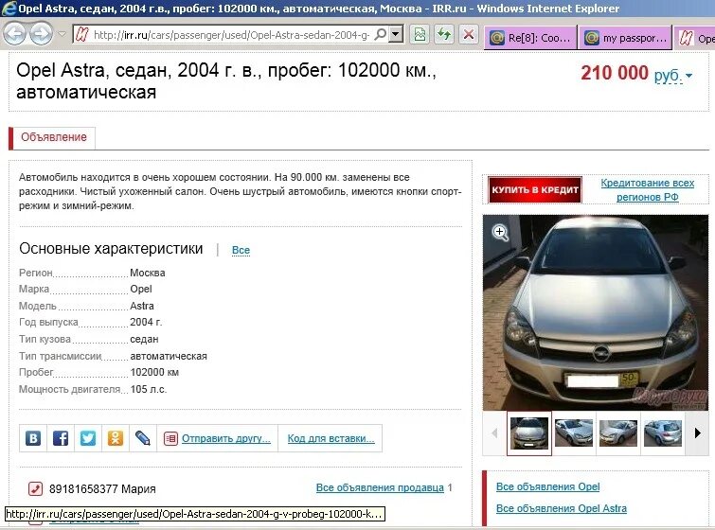
Task: Open Все объявления Opel link
Action: click(547, 486)
